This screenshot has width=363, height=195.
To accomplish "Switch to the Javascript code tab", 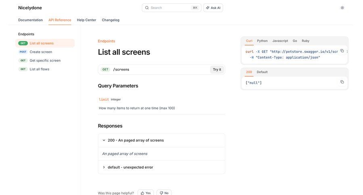I will coord(280,41).
